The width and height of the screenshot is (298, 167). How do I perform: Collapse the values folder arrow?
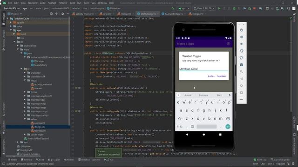(x=25, y=119)
